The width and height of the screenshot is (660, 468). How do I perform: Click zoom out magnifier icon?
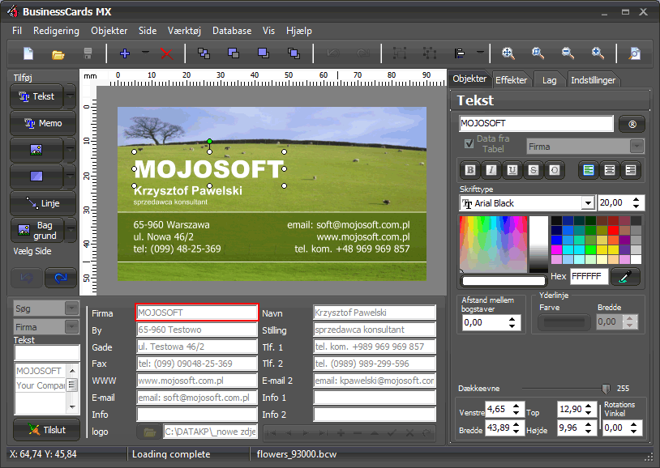coord(568,53)
